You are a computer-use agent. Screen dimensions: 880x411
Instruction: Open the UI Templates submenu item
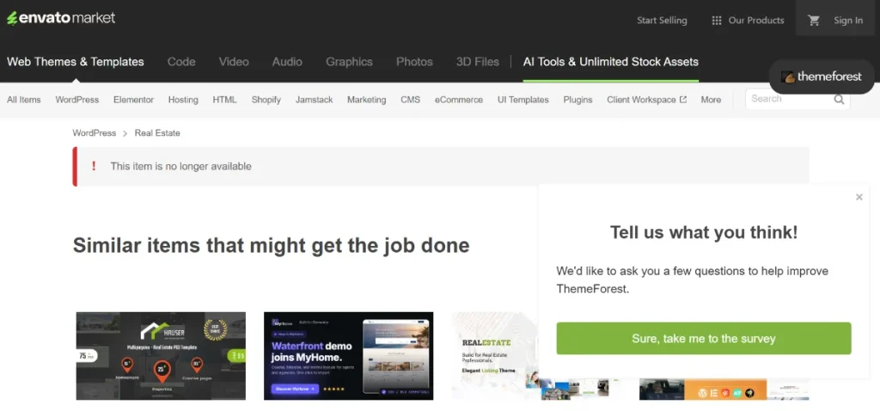tap(523, 100)
